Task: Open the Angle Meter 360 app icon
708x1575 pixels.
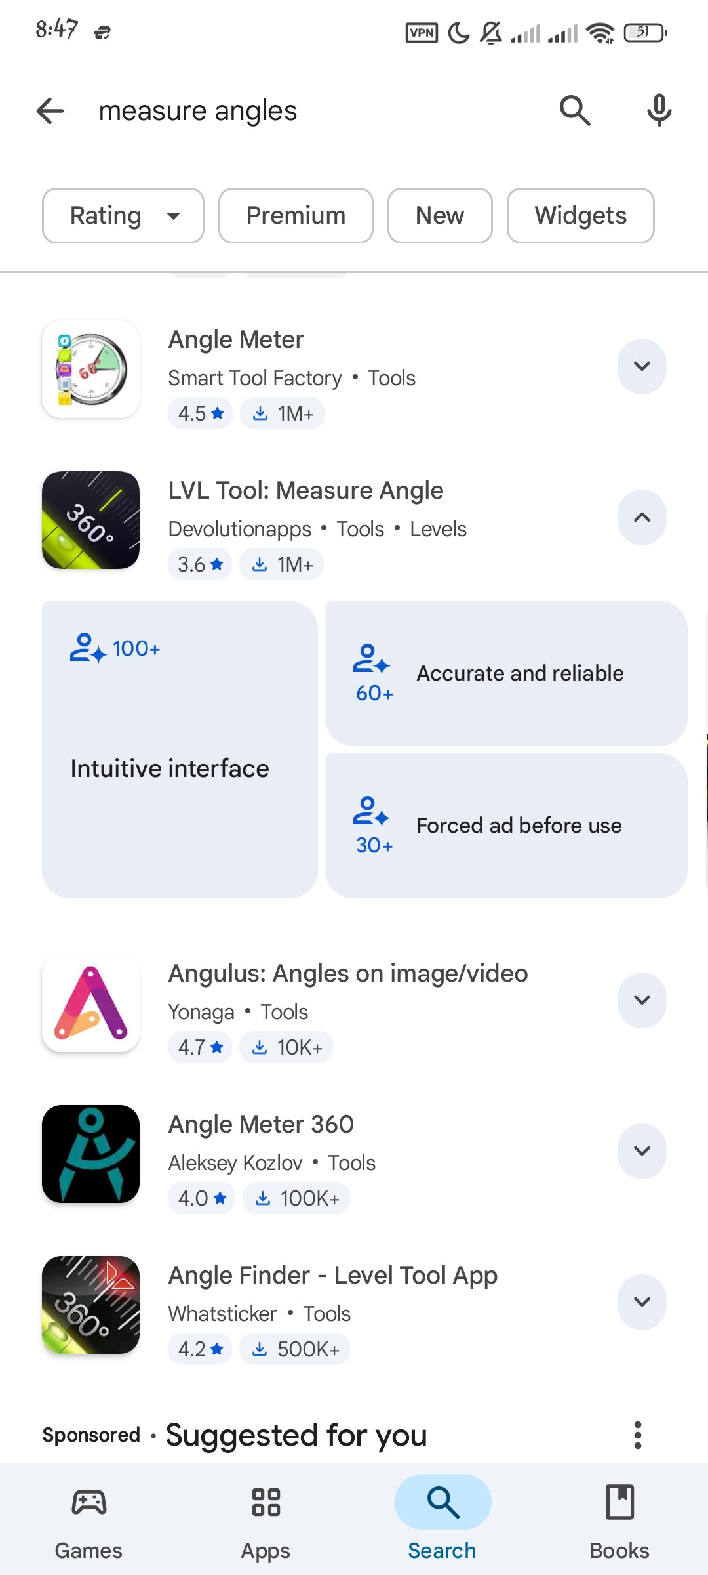Action: pos(91,1154)
